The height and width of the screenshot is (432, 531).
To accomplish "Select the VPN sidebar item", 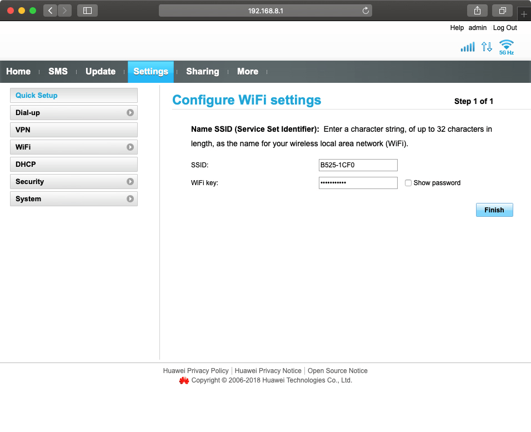I will click(x=73, y=130).
